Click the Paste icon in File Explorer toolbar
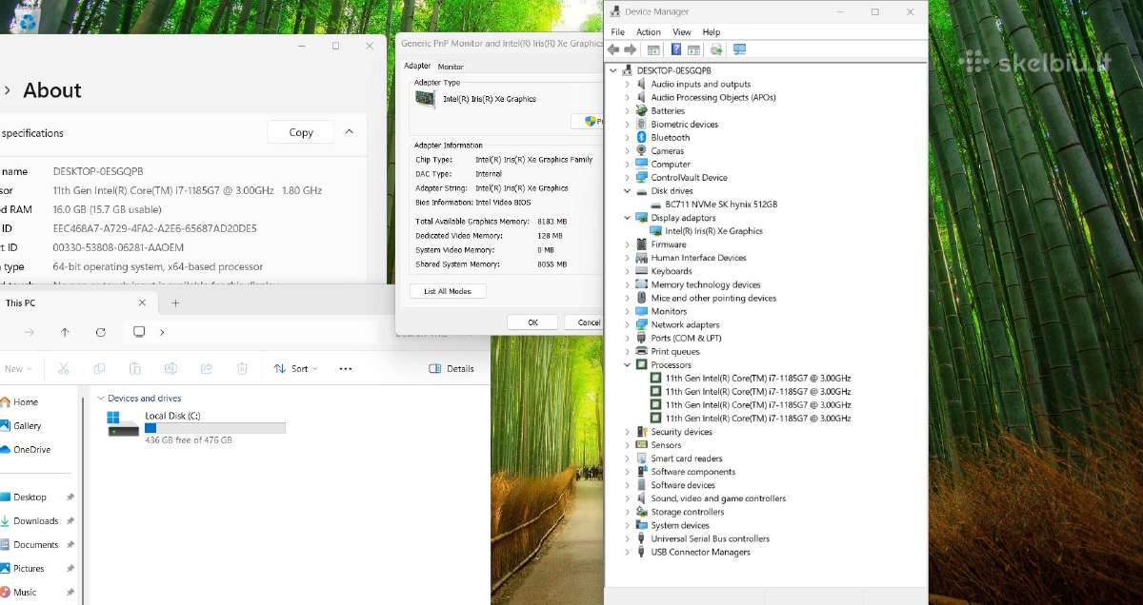This screenshot has height=605, width=1143. (135, 369)
